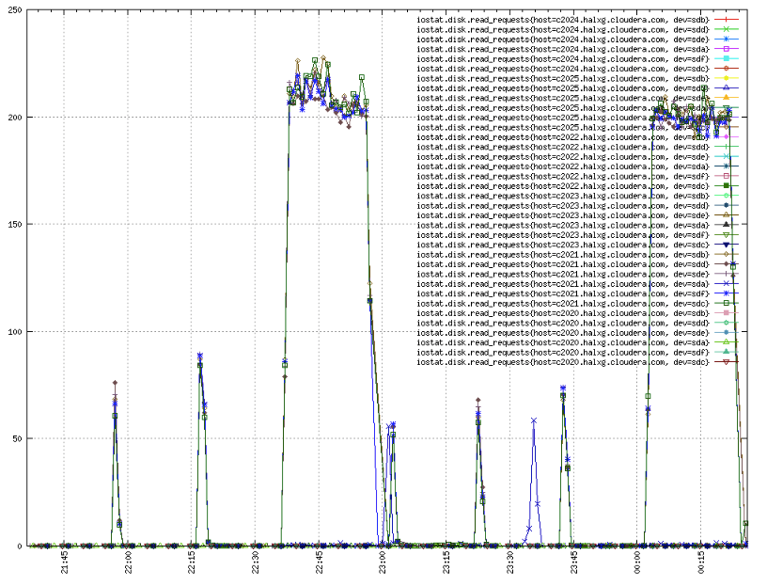Click legend entry host=c2020 dev=sdc
This screenshot has width=767, height=586.
point(577,362)
